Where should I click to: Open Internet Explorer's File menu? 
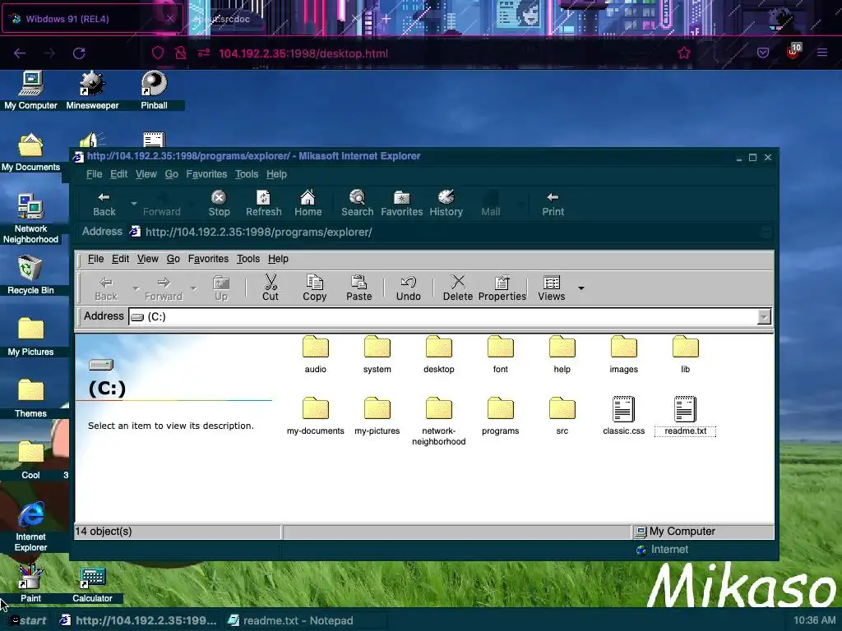click(94, 174)
